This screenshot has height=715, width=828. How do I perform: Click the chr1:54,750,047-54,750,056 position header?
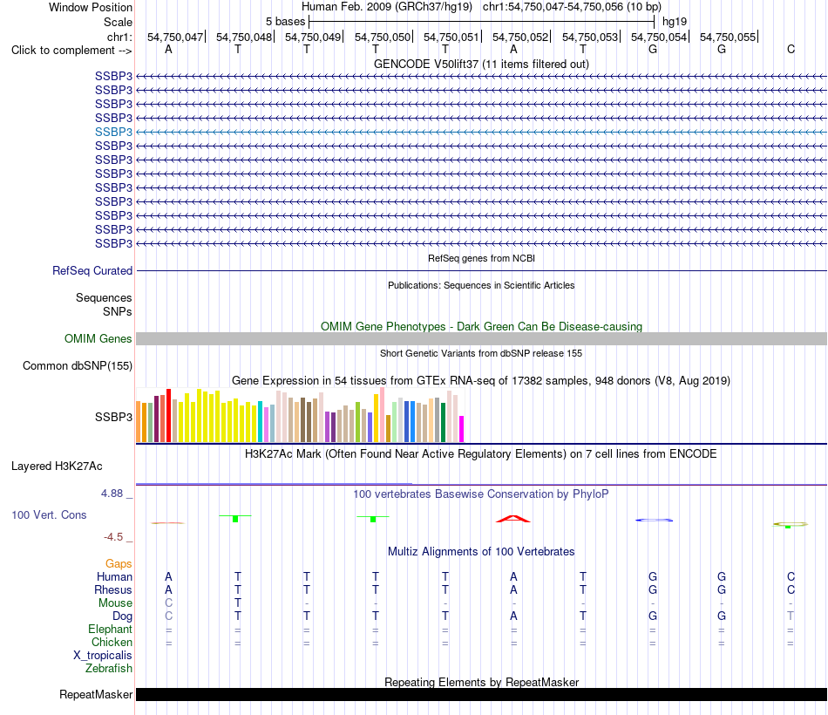click(572, 7)
